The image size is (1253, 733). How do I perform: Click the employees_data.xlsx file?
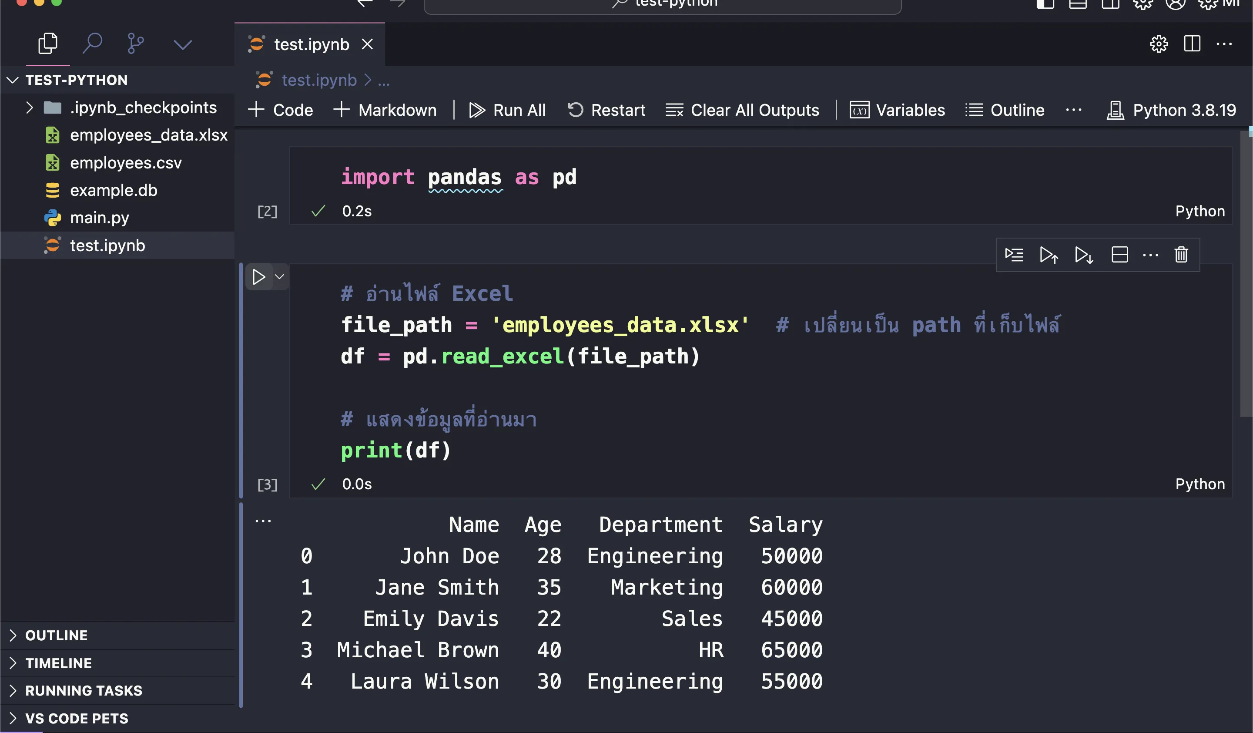[148, 134]
